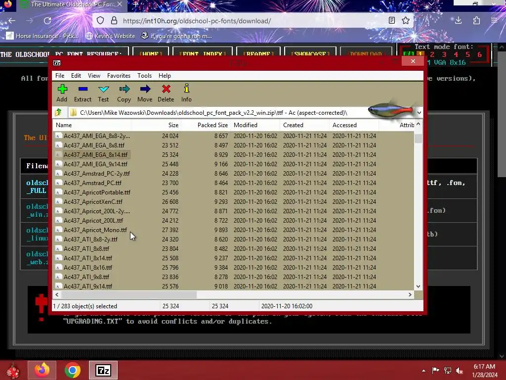506x380 pixels.
Task: Open Firefox application menu
Action: click(x=494, y=21)
